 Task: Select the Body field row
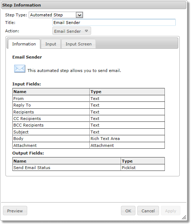click(x=89, y=139)
